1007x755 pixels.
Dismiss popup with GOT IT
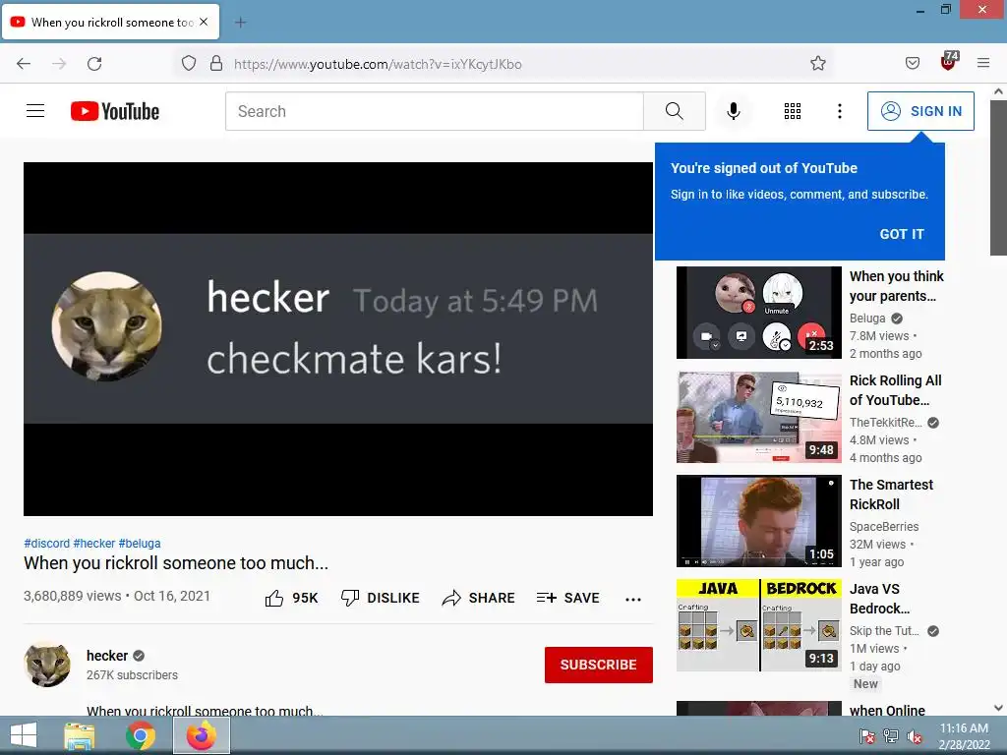tap(902, 234)
